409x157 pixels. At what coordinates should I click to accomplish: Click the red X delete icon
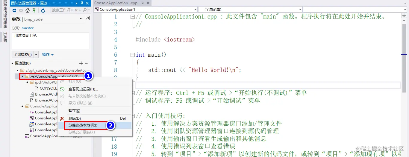point(62,118)
